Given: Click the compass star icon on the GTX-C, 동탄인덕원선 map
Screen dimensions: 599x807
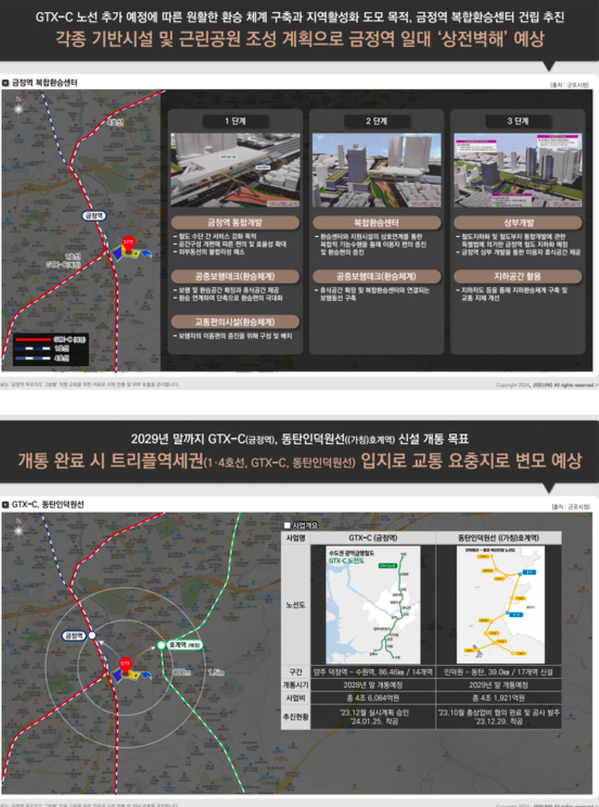Looking at the screenshot, I should [x=19, y=530].
